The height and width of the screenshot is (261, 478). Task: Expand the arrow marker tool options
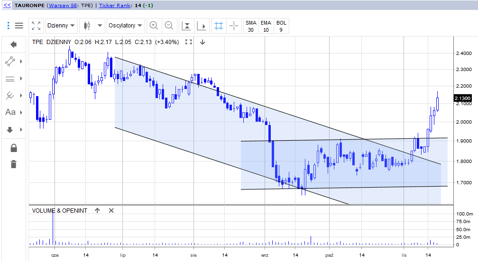click(21, 130)
